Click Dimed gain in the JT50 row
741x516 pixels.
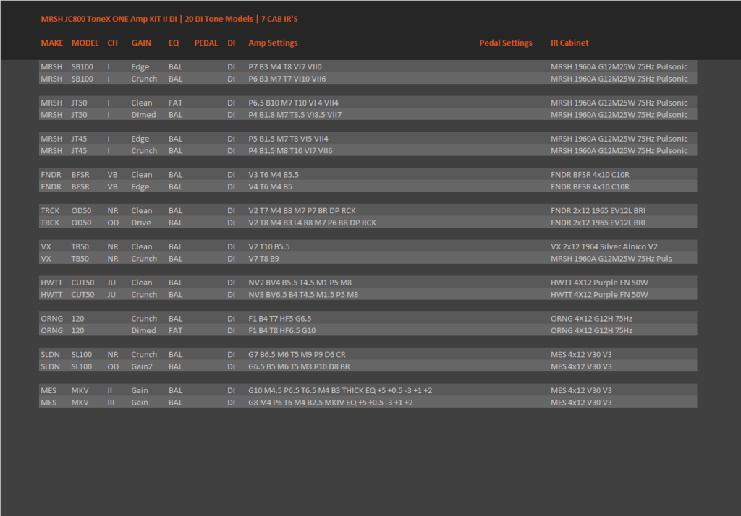click(x=144, y=115)
